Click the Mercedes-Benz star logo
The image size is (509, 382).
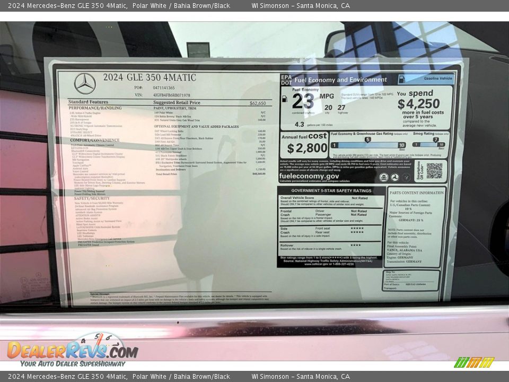pos(85,84)
